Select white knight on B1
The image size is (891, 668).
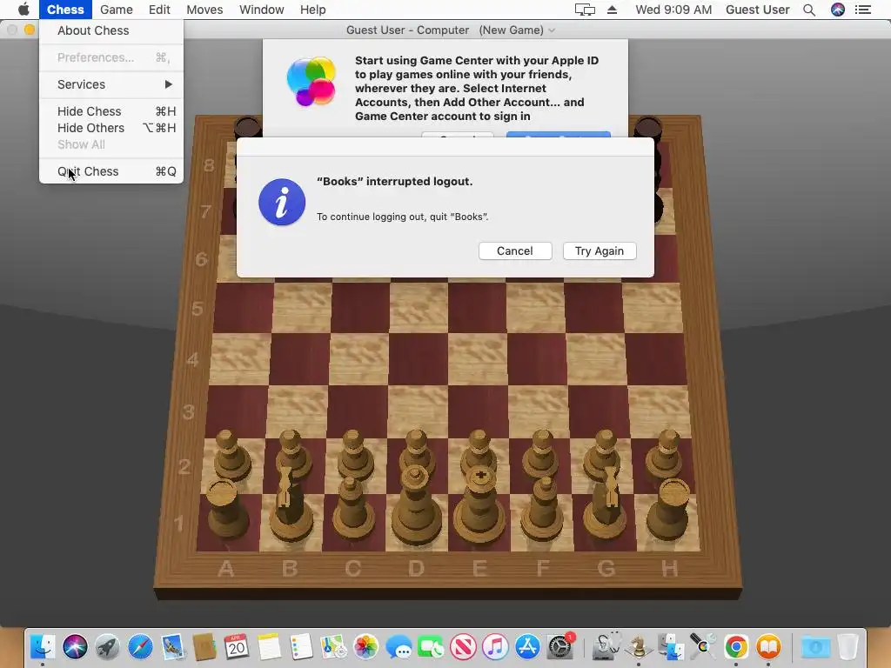(290, 505)
